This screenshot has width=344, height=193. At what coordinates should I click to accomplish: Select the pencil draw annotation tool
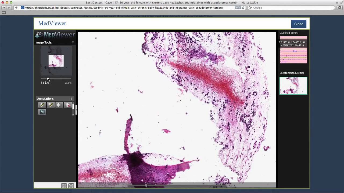point(42,105)
